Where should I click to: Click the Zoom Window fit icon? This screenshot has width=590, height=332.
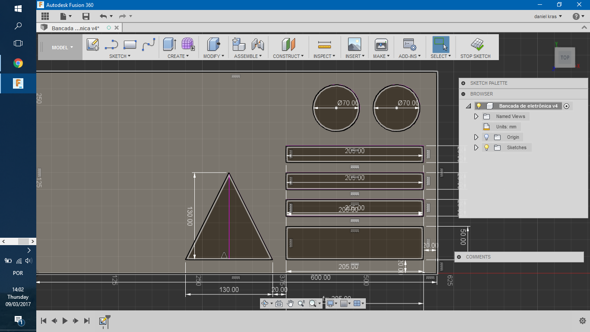313,303
